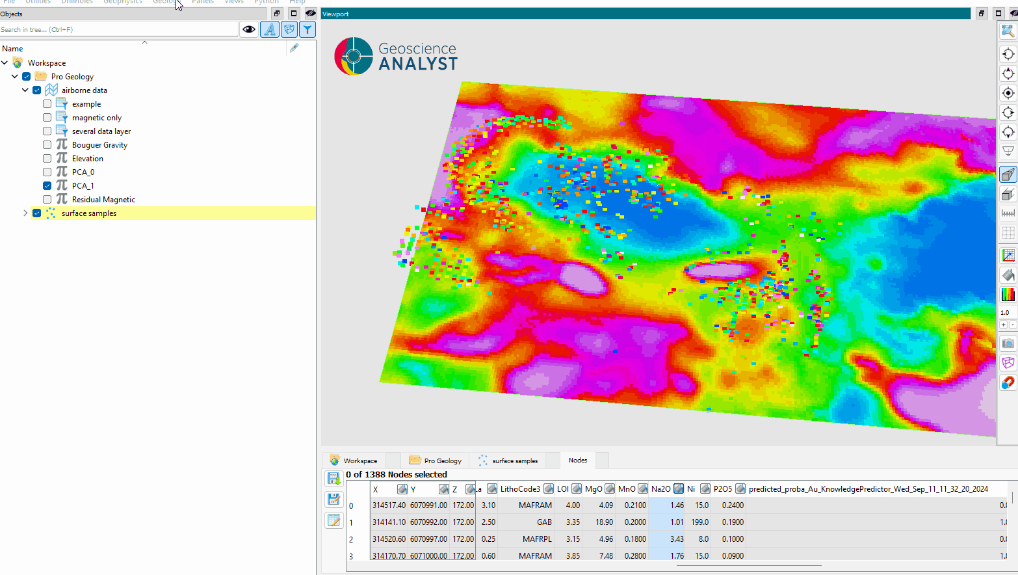1018x575 pixels.
Task: Click the red magnet snap icon
Action: coord(1008,382)
